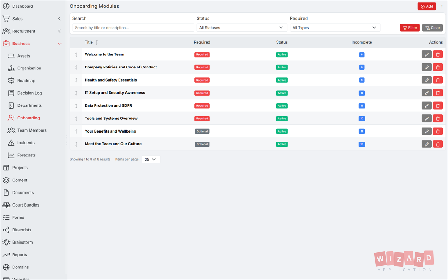Apply filters with the Filter button

click(410, 28)
